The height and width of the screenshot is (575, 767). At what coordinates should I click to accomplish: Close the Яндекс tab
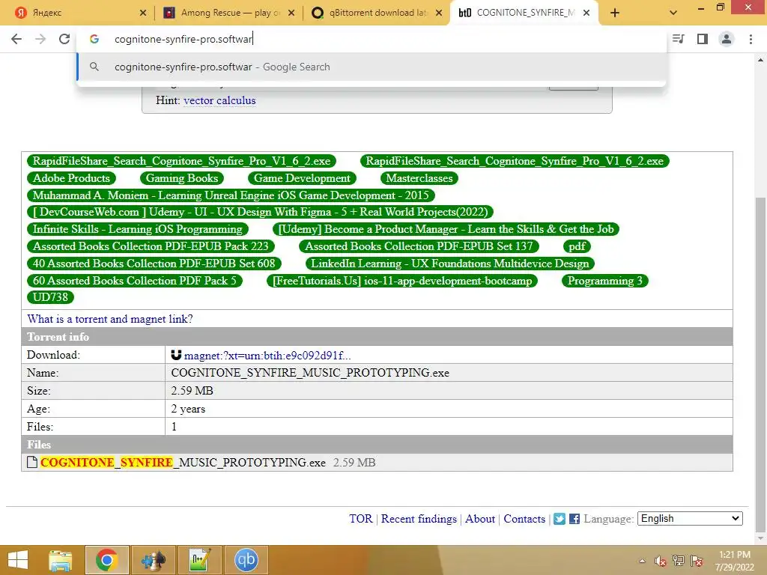[143, 13]
